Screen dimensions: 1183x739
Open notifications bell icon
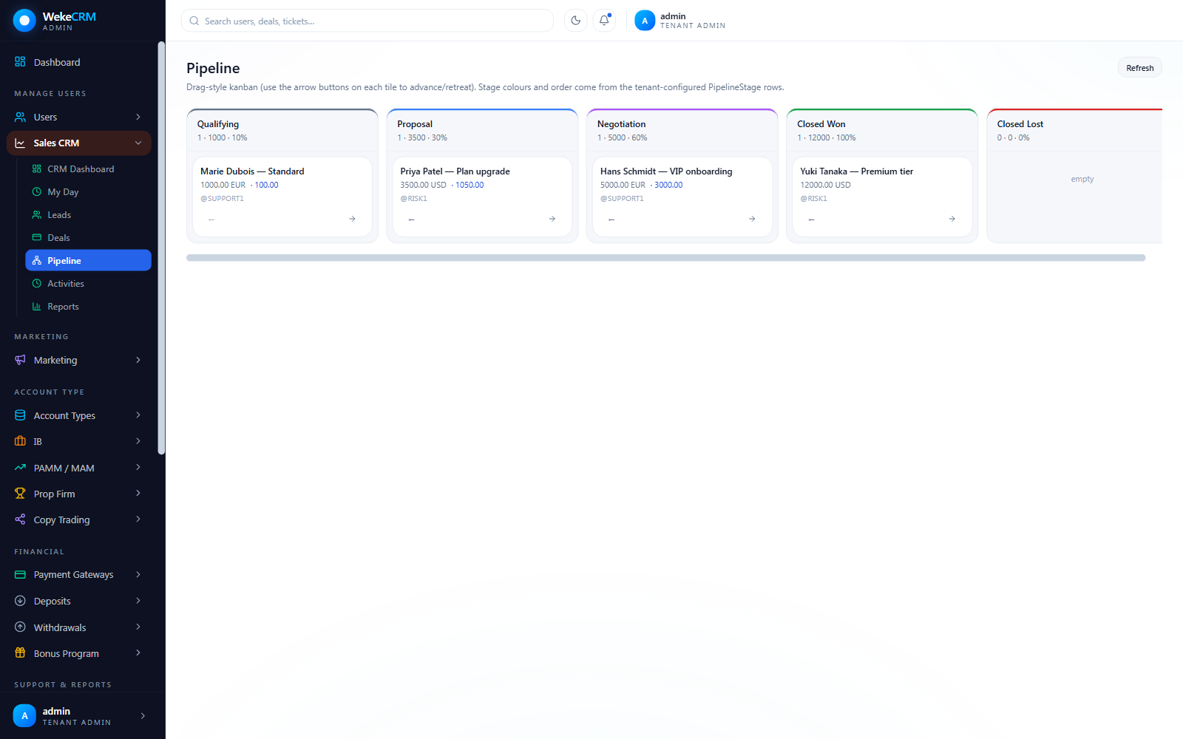[604, 21]
